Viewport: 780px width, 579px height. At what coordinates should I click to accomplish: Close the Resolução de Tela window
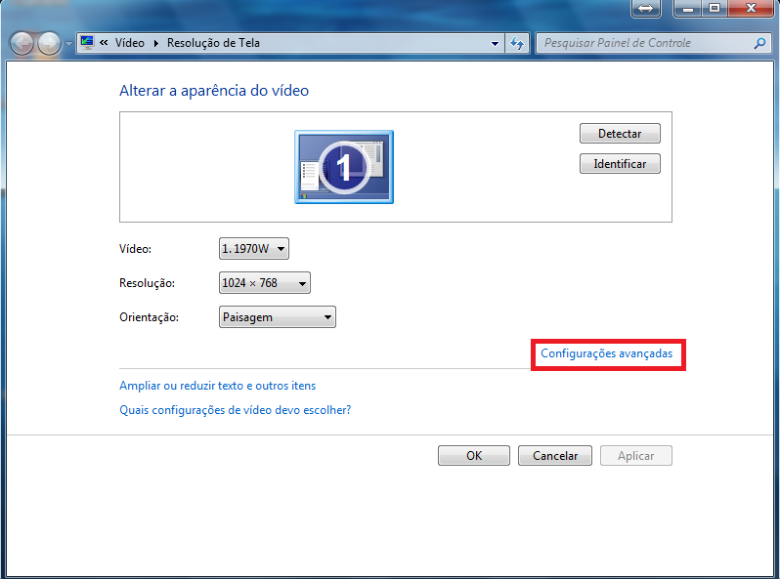tap(751, 8)
